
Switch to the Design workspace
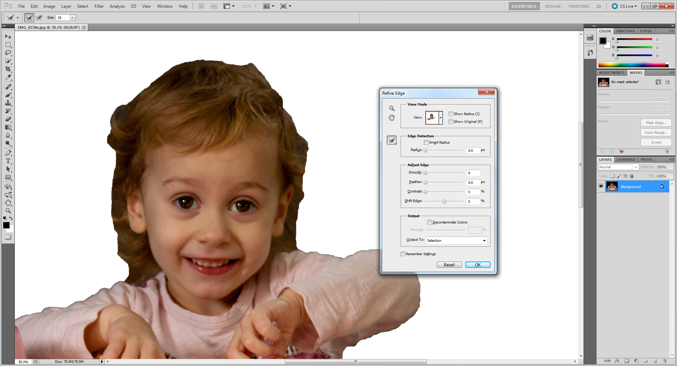coord(553,6)
